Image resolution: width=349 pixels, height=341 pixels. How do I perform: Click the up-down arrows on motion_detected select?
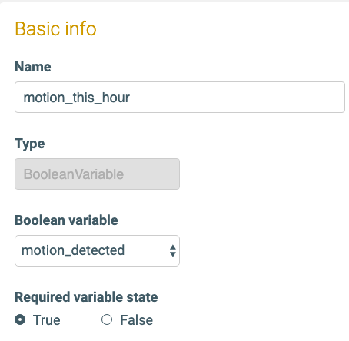[x=173, y=250]
